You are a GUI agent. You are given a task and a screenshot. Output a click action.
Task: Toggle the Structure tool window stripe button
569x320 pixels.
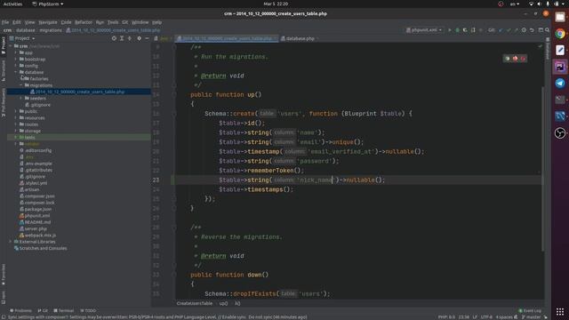click(4, 70)
